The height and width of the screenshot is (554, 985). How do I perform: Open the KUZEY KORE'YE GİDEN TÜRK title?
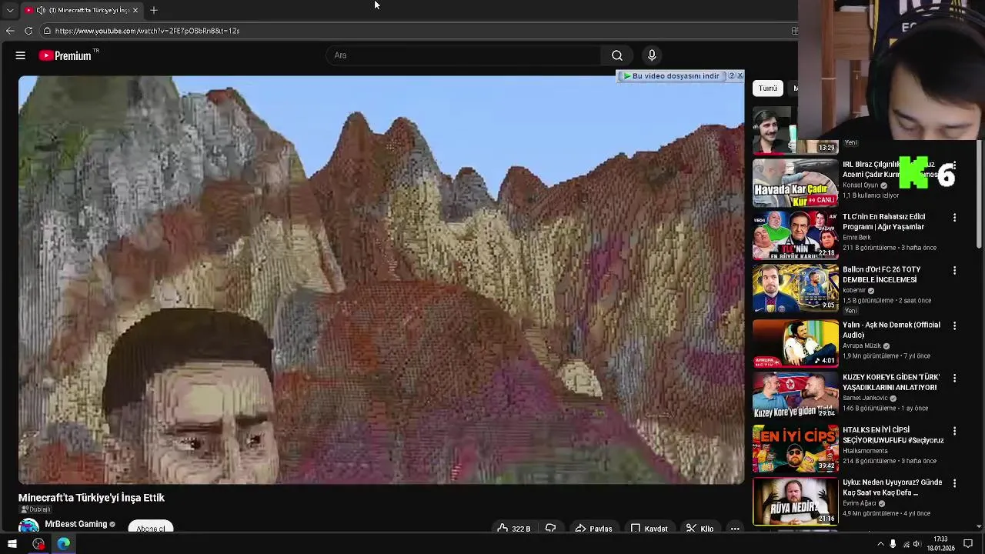pyautogui.click(x=891, y=382)
